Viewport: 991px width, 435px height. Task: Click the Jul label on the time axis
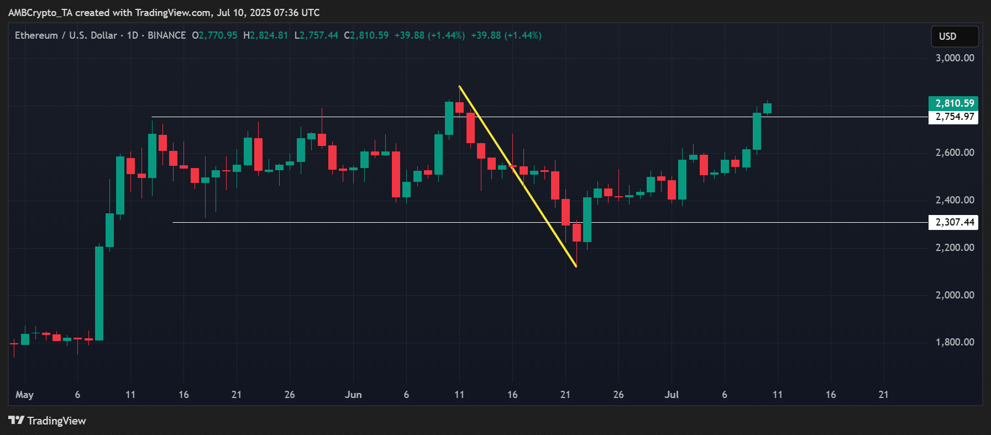click(672, 395)
